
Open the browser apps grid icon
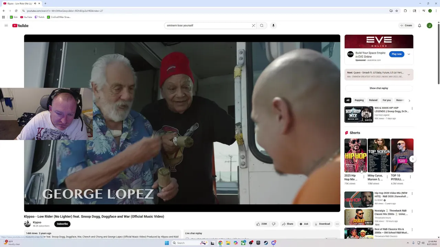pos(3,17)
